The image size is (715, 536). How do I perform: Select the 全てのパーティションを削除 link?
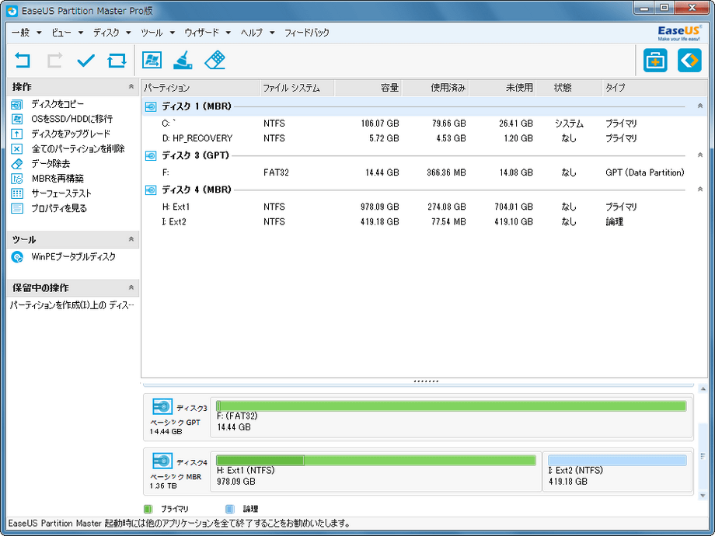click(78, 149)
